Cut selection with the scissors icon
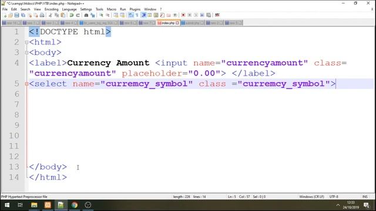 pyautogui.click(x=51, y=15)
